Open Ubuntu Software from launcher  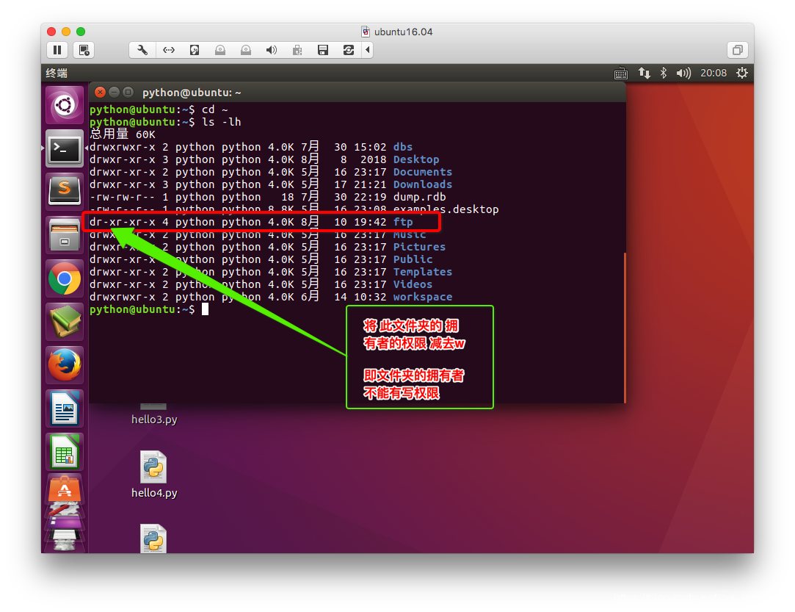tap(65, 489)
